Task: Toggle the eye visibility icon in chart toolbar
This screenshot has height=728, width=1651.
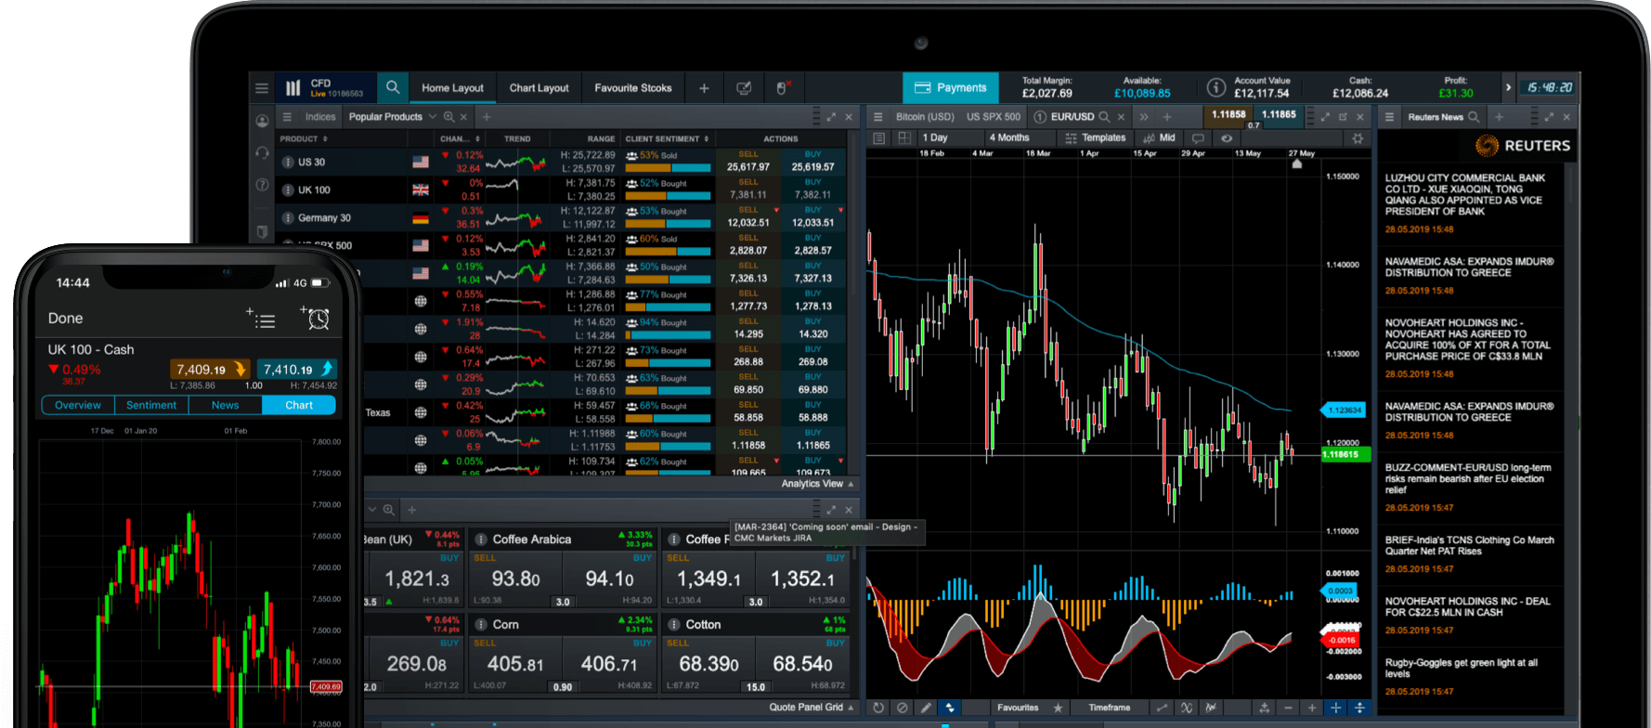Action: (x=1227, y=138)
